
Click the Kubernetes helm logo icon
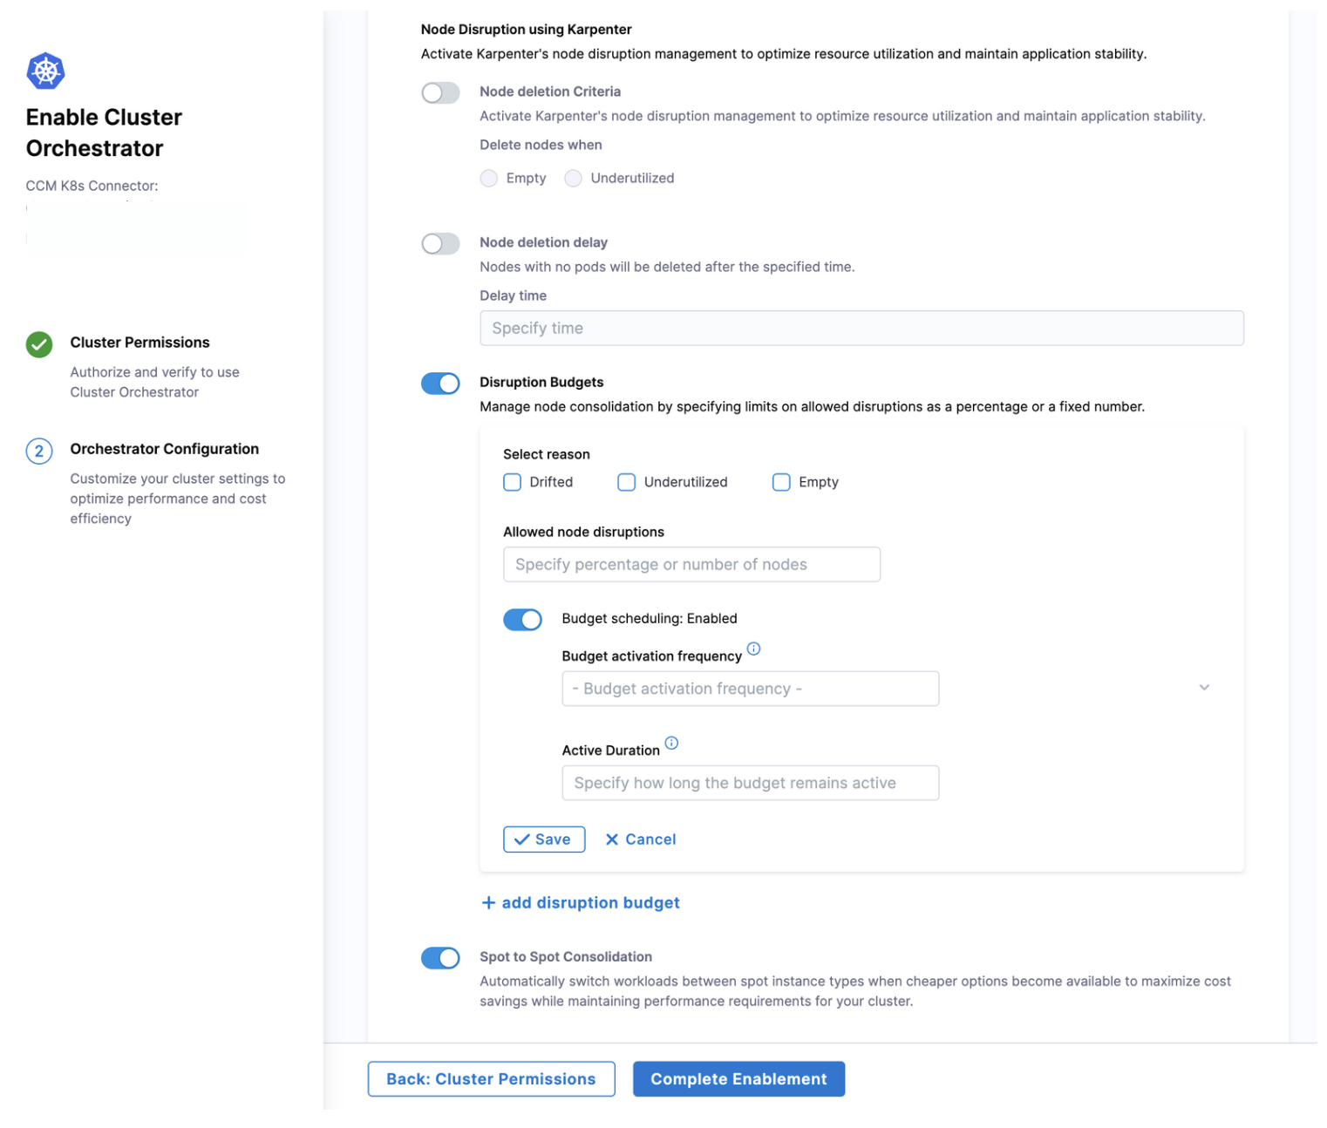click(x=45, y=71)
